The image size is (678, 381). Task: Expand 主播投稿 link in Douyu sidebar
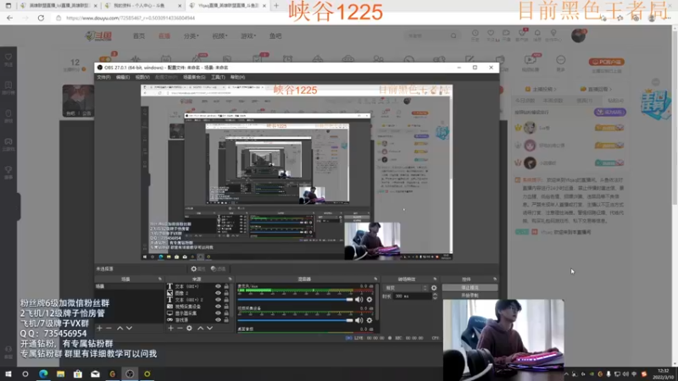coord(541,89)
